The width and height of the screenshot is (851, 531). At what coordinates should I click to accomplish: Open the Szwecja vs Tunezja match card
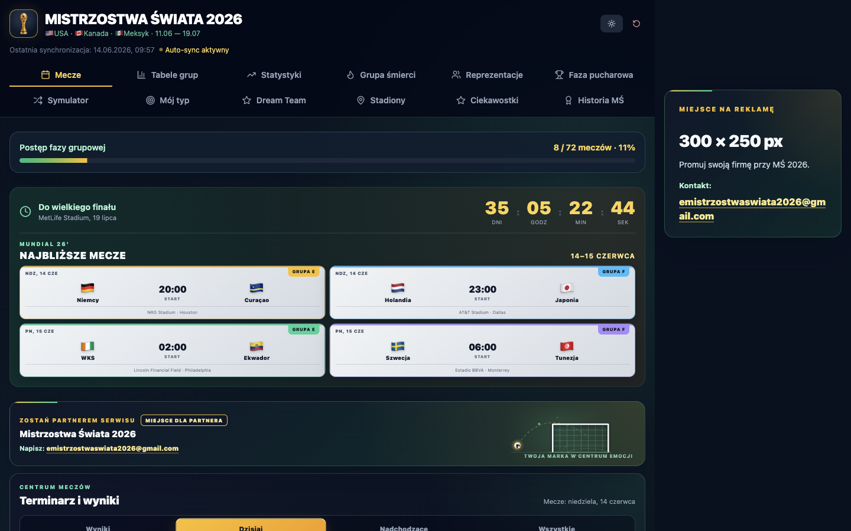coord(482,350)
